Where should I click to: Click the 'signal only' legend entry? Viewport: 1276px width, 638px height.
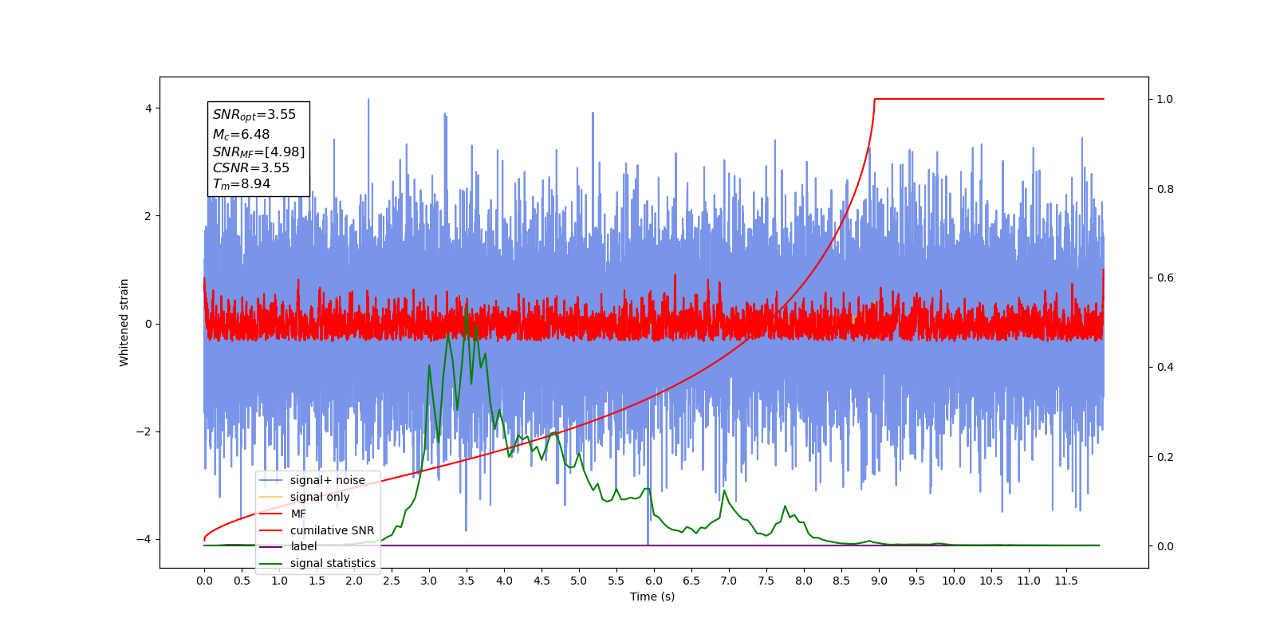tap(320, 497)
